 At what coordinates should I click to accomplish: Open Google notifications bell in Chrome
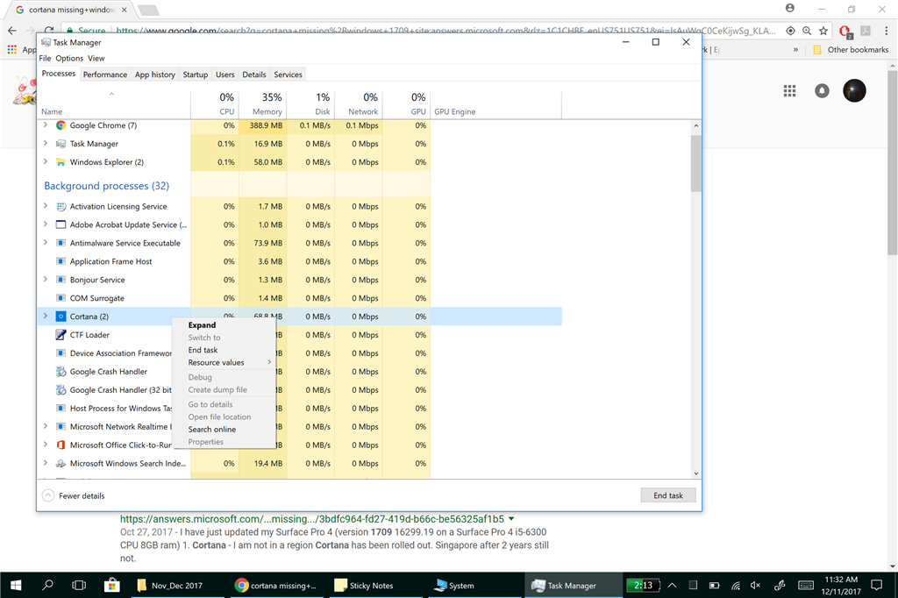pos(822,90)
